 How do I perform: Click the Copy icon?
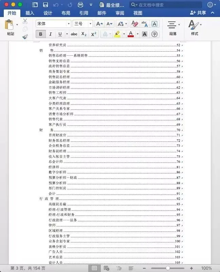[x=25, y=29]
